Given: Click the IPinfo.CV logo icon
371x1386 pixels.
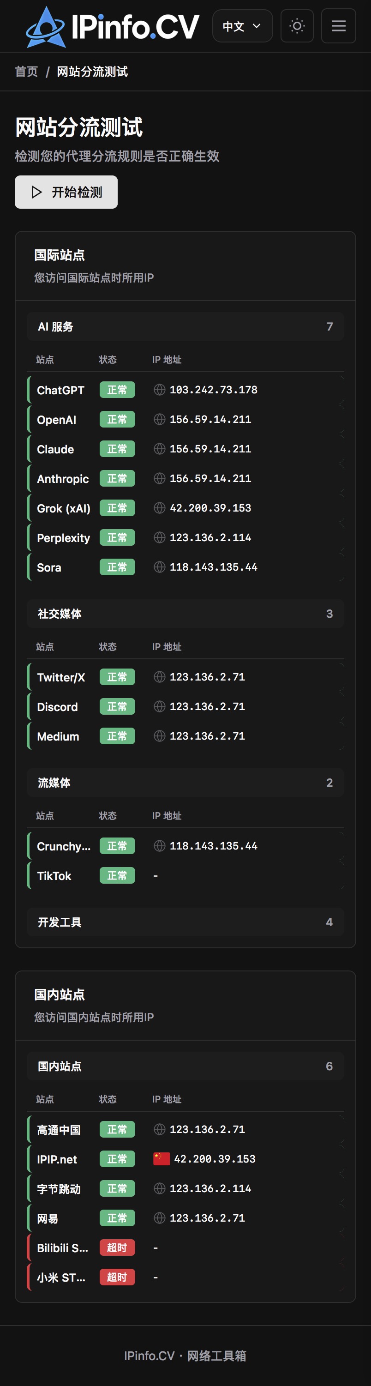Looking at the screenshot, I should (x=45, y=26).
